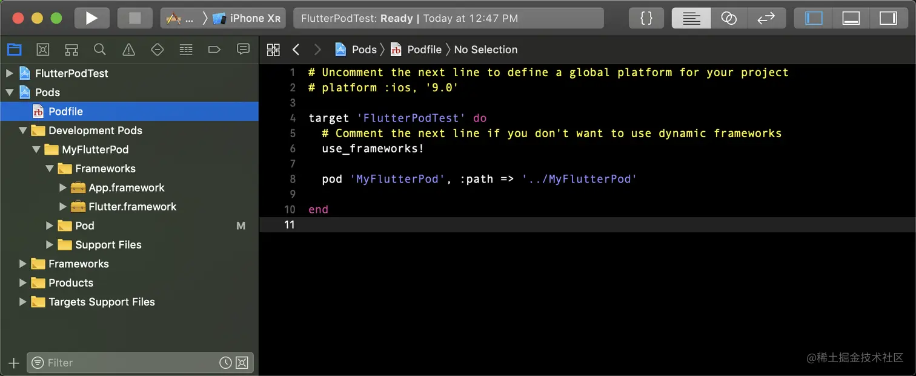This screenshot has height=376, width=916.
Task: Select Targets Support Files row
Action: tap(129, 302)
